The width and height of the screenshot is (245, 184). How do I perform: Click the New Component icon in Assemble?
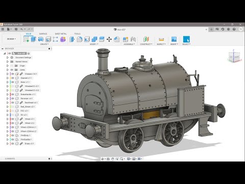(126, 39)
